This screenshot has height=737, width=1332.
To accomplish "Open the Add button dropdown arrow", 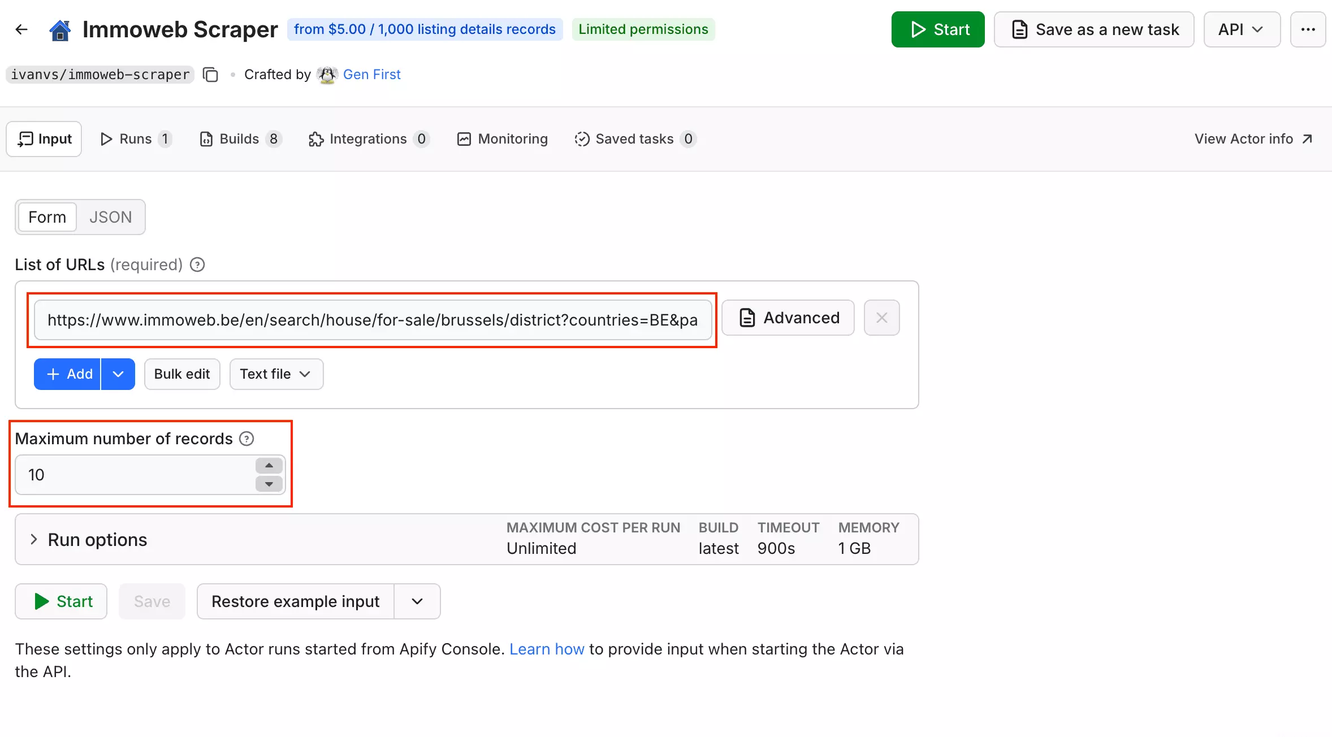I will (118, 374).
